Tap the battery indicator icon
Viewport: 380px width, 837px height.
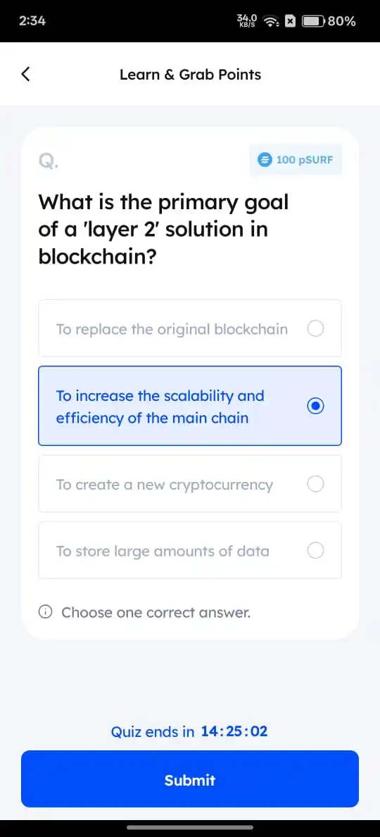pos(314,21)
